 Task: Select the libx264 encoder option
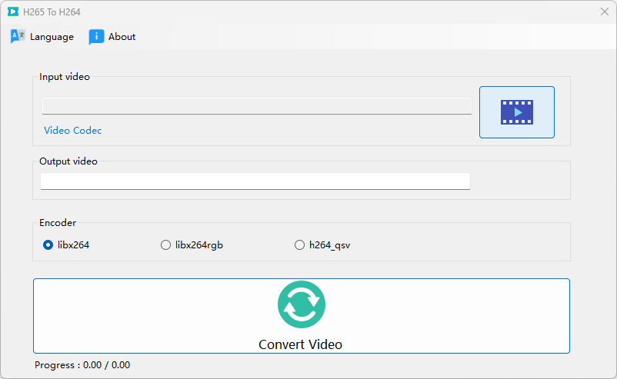pos(66,245)
